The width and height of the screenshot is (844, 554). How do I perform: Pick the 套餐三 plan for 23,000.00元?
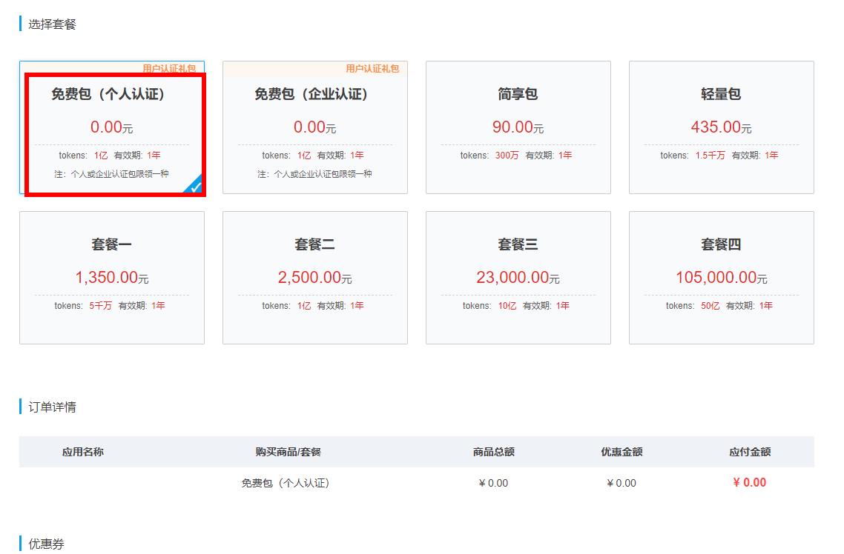518,277
